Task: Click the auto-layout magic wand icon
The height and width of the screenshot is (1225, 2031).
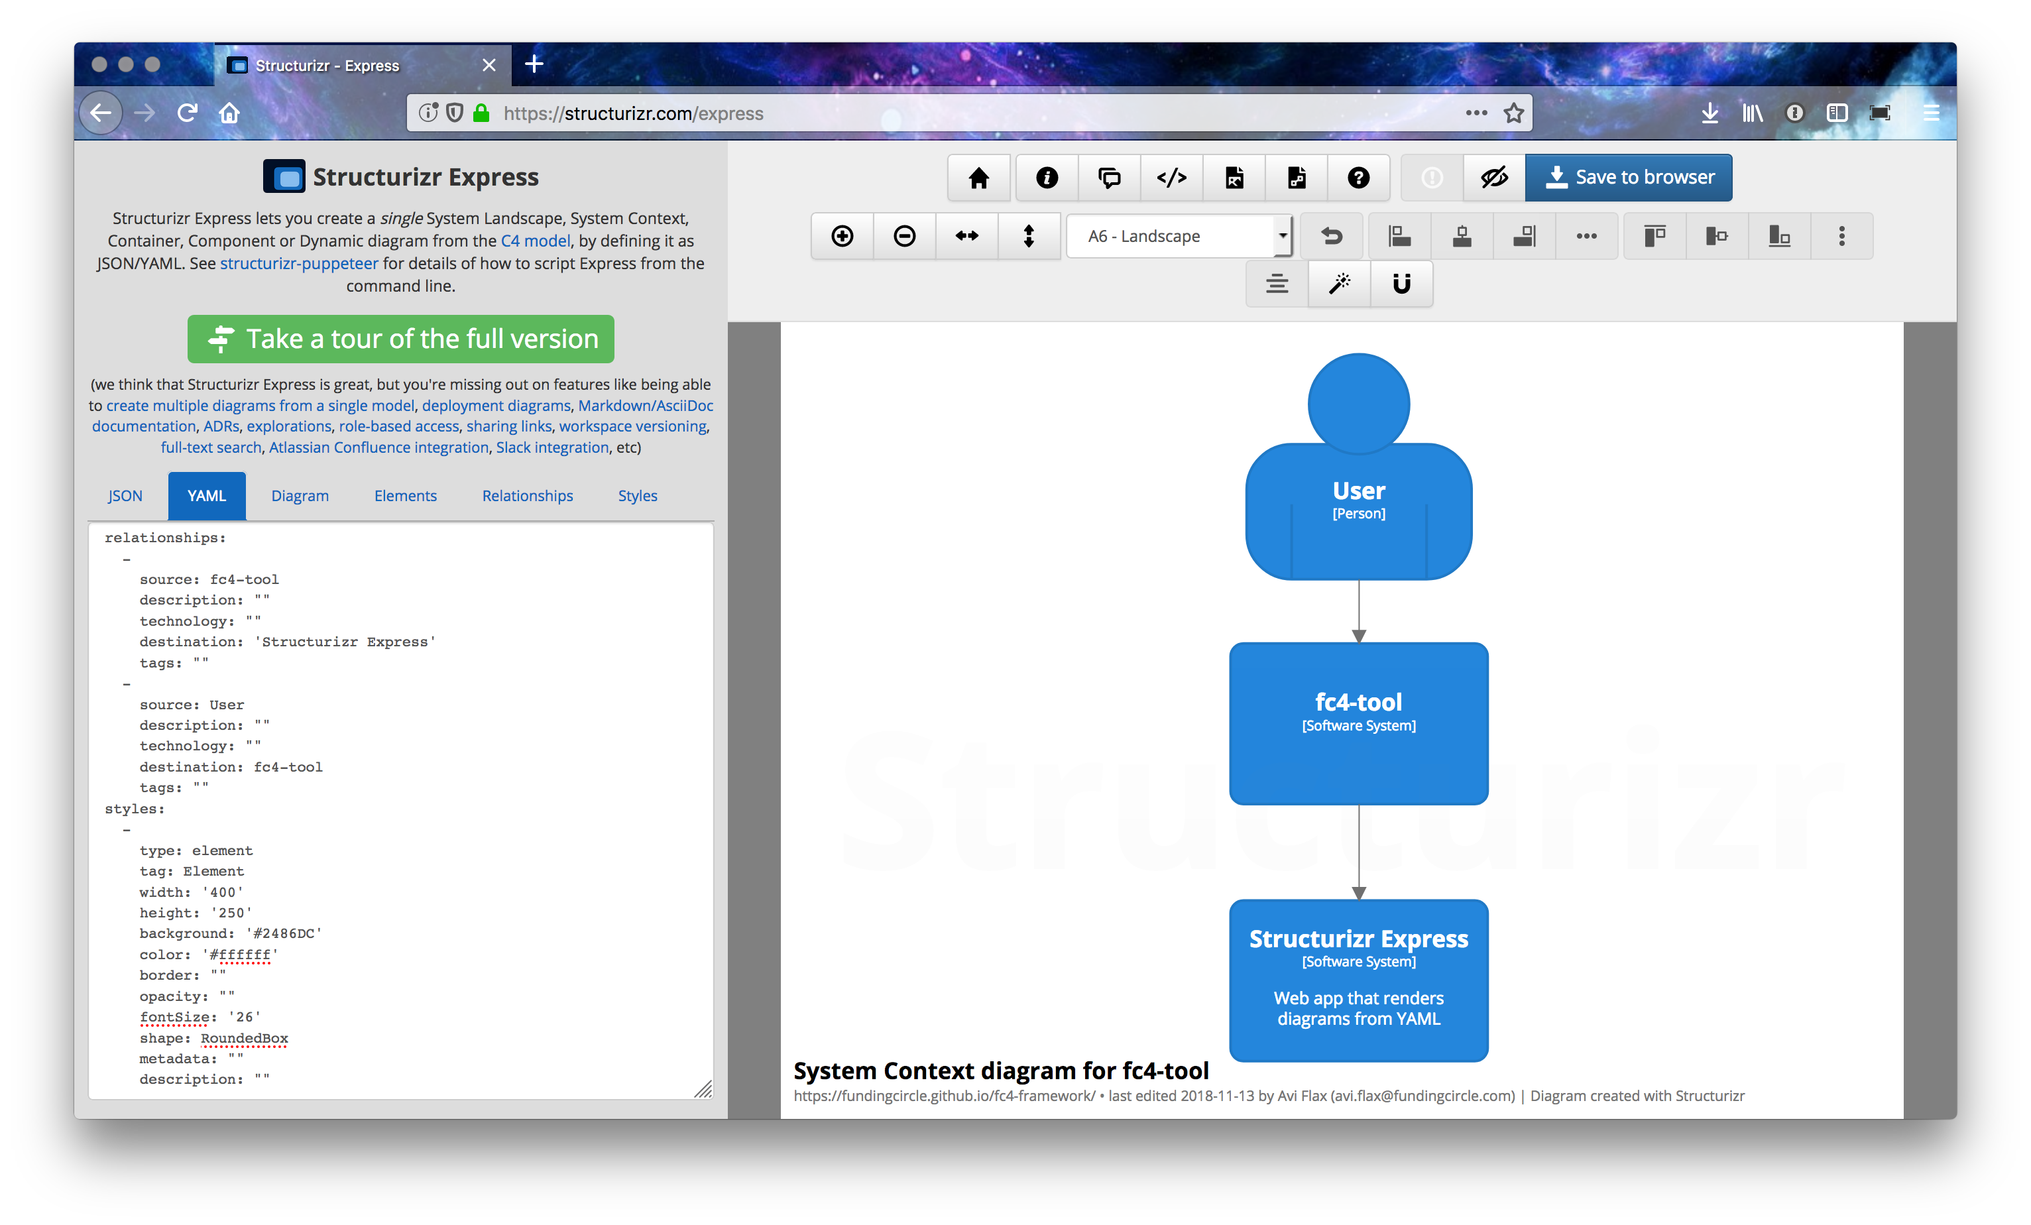Action: tap(1336, 284)
